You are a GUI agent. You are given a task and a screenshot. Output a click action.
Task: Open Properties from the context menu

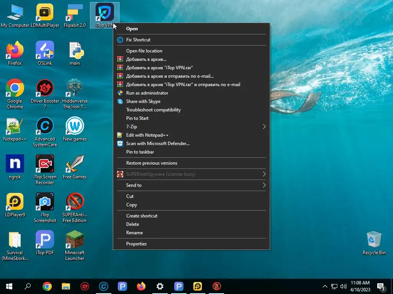tap(192, 244)
